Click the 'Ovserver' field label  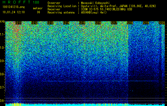(x=54, y=3)
